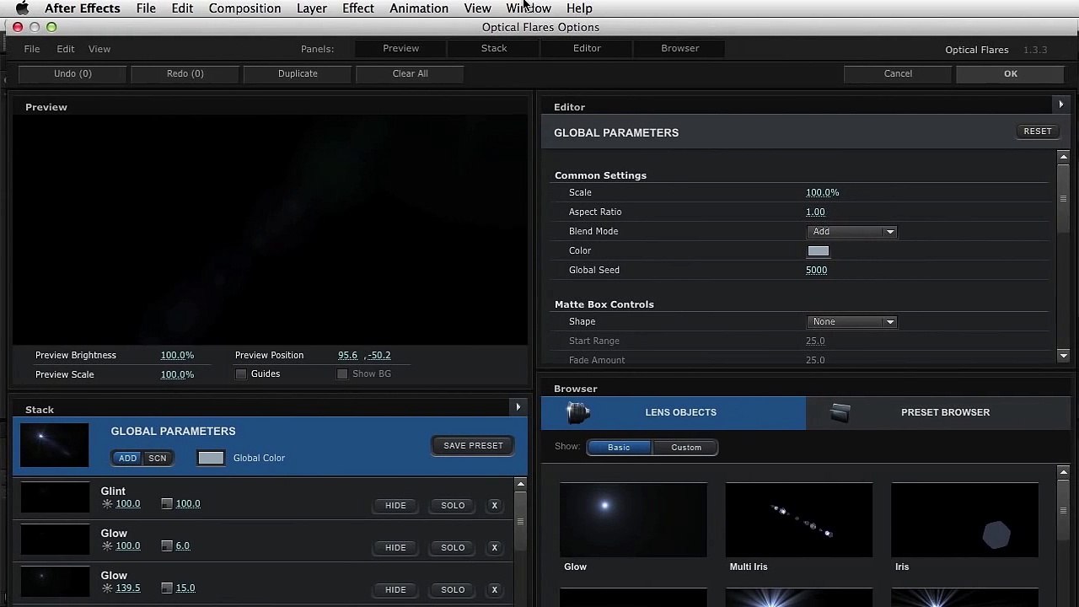The height and width of the screenshot is (607, 1079).
Task: Open the Global Color swatch
Action: (211, 458)
